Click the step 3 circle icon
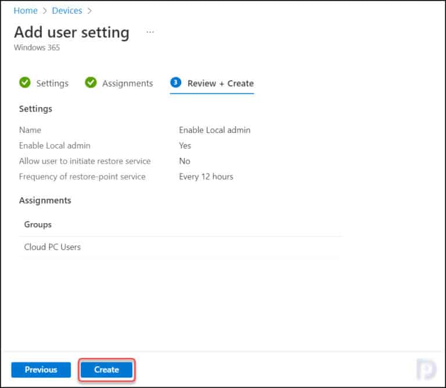The image size is (446, 388). point(176,82)
